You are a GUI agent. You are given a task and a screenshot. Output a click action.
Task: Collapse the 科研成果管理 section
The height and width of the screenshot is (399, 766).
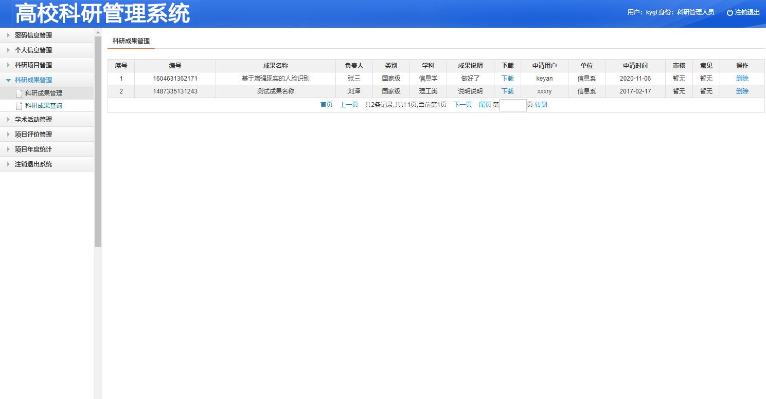pyautogui.click(x=33, y=80)
